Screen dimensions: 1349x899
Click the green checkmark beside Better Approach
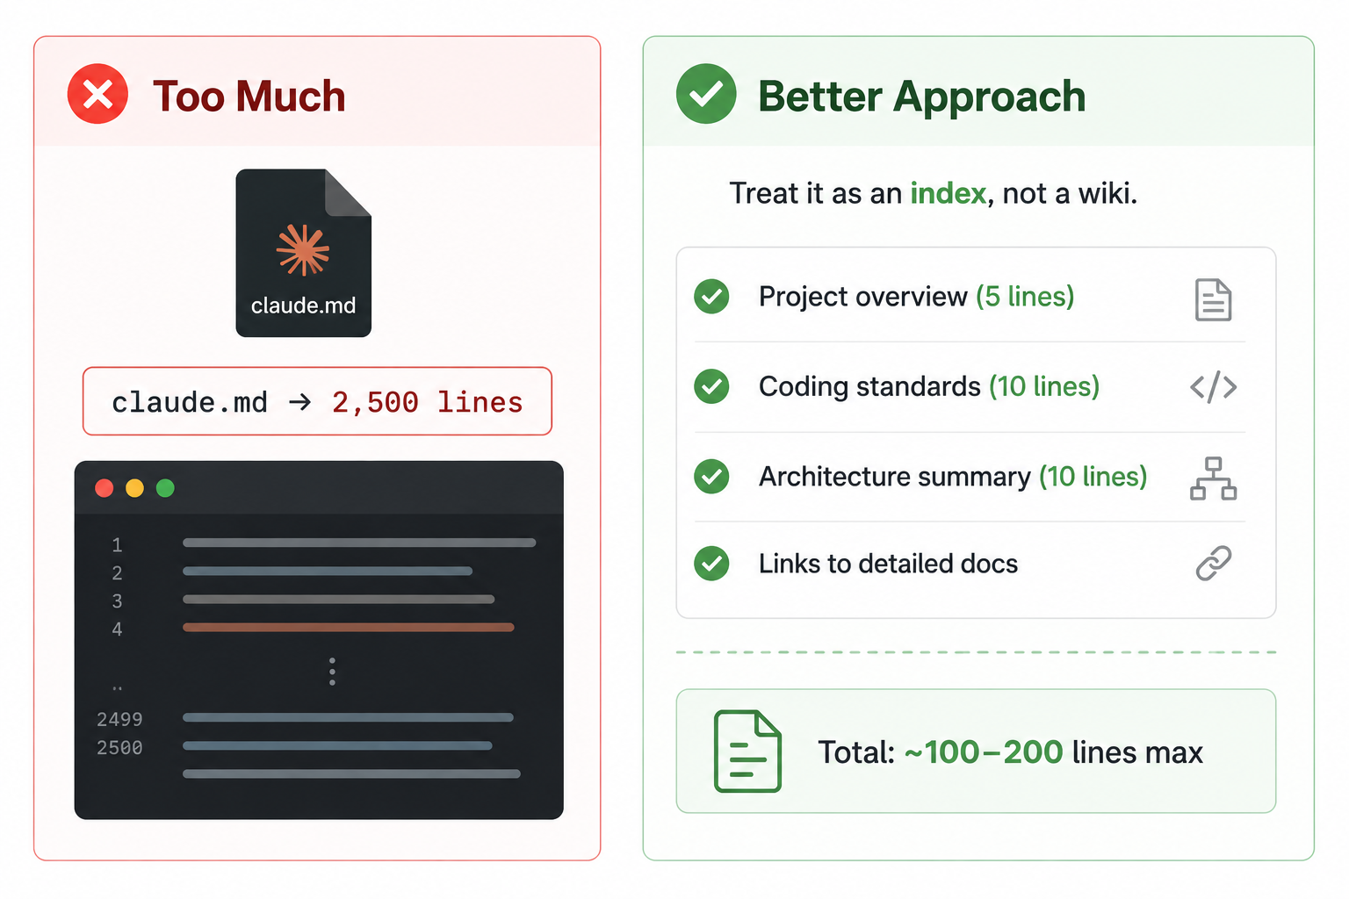[706, 94]
